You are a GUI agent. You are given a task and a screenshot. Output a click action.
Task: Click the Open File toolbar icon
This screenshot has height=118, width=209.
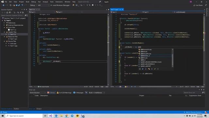pos(14,5)
